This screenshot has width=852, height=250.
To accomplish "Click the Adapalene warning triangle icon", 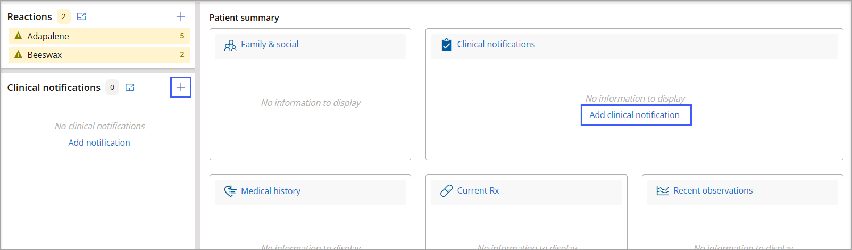I will (x=18, y=36).
